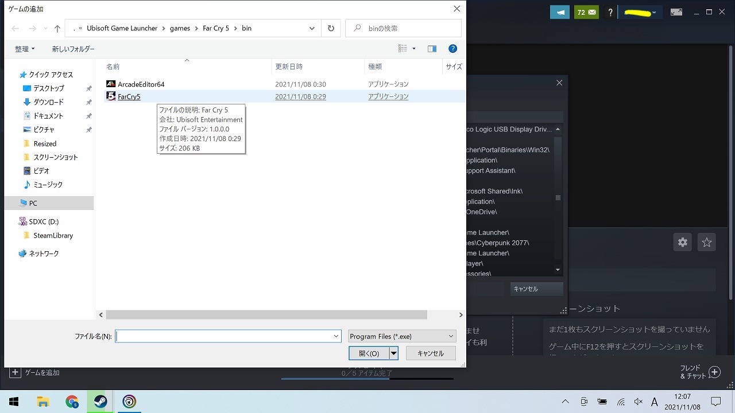Open the Program Files (*.exe) type dropdown
Viewport: 735px width, 413px height.
click(402, 336)
